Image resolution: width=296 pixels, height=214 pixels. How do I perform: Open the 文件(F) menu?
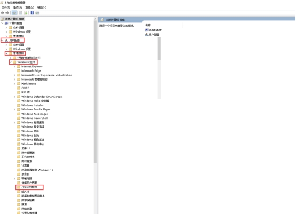[x=6, y=7]
